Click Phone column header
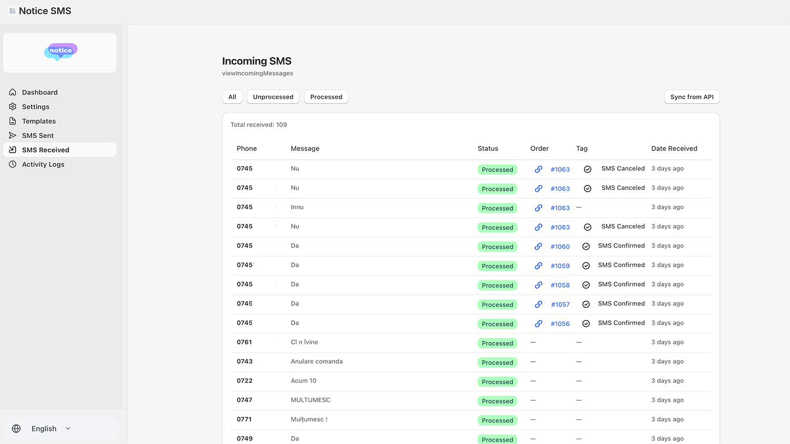The width and height of the screenshot is (790, 444). 247,148
